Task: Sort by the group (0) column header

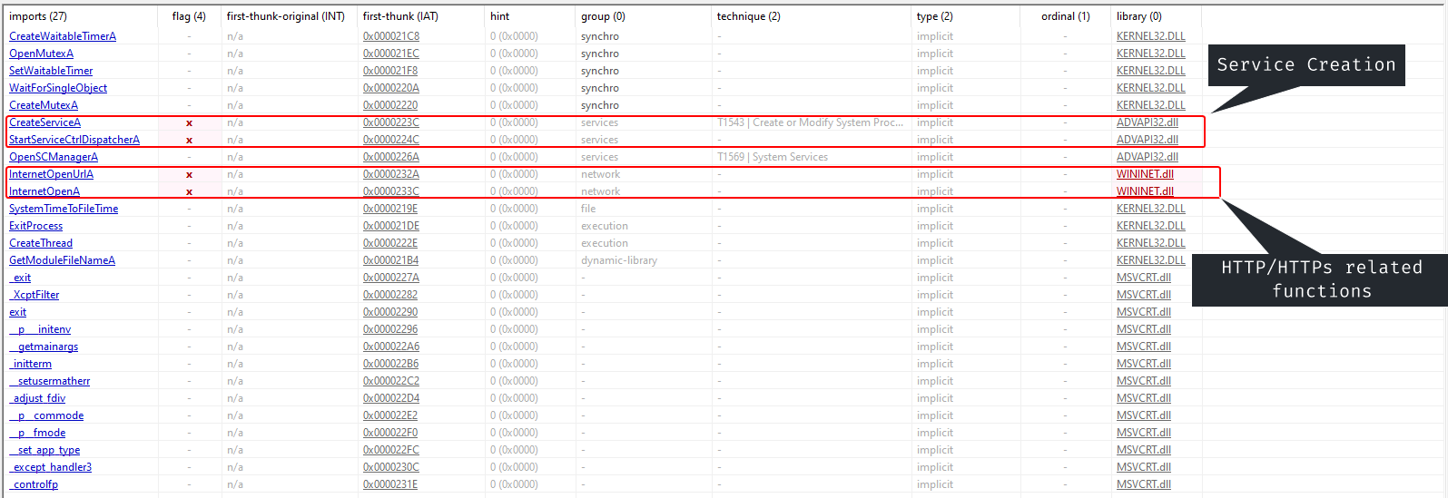Action: pyautogui.click(x=603, y=16)
